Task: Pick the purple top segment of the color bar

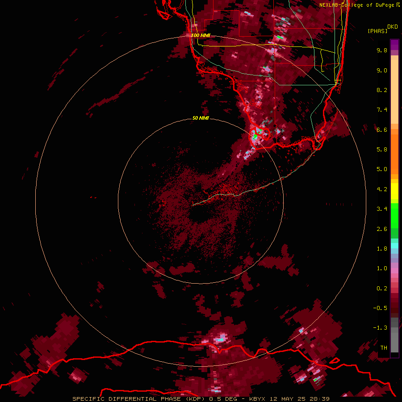Action: pos(394,45)
